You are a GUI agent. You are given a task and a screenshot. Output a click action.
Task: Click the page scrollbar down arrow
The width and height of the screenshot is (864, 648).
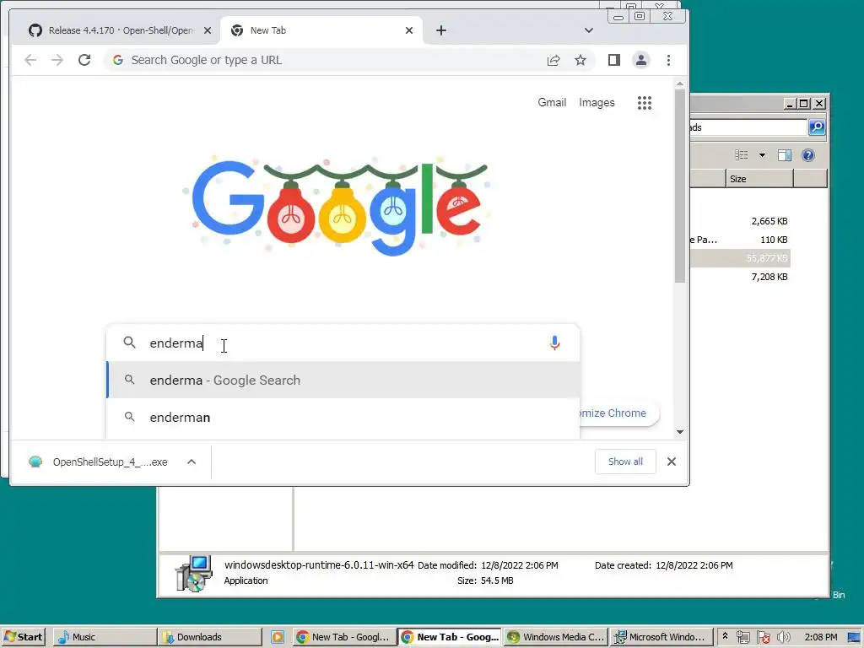tap(680, 432)
